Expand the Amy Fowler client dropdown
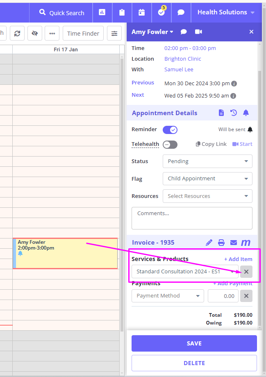The height and width of the screenshot is (377, 266). (x=152, y=32)
